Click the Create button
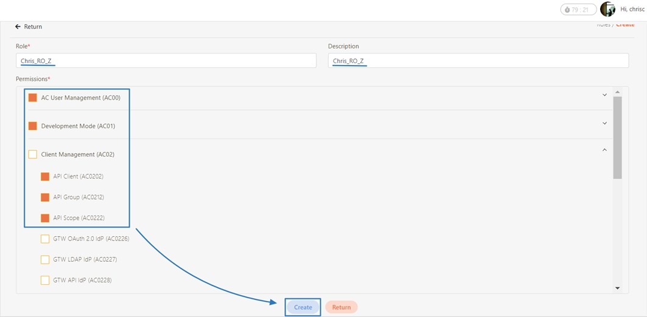The image size is (647, 317). click(303, 307)
